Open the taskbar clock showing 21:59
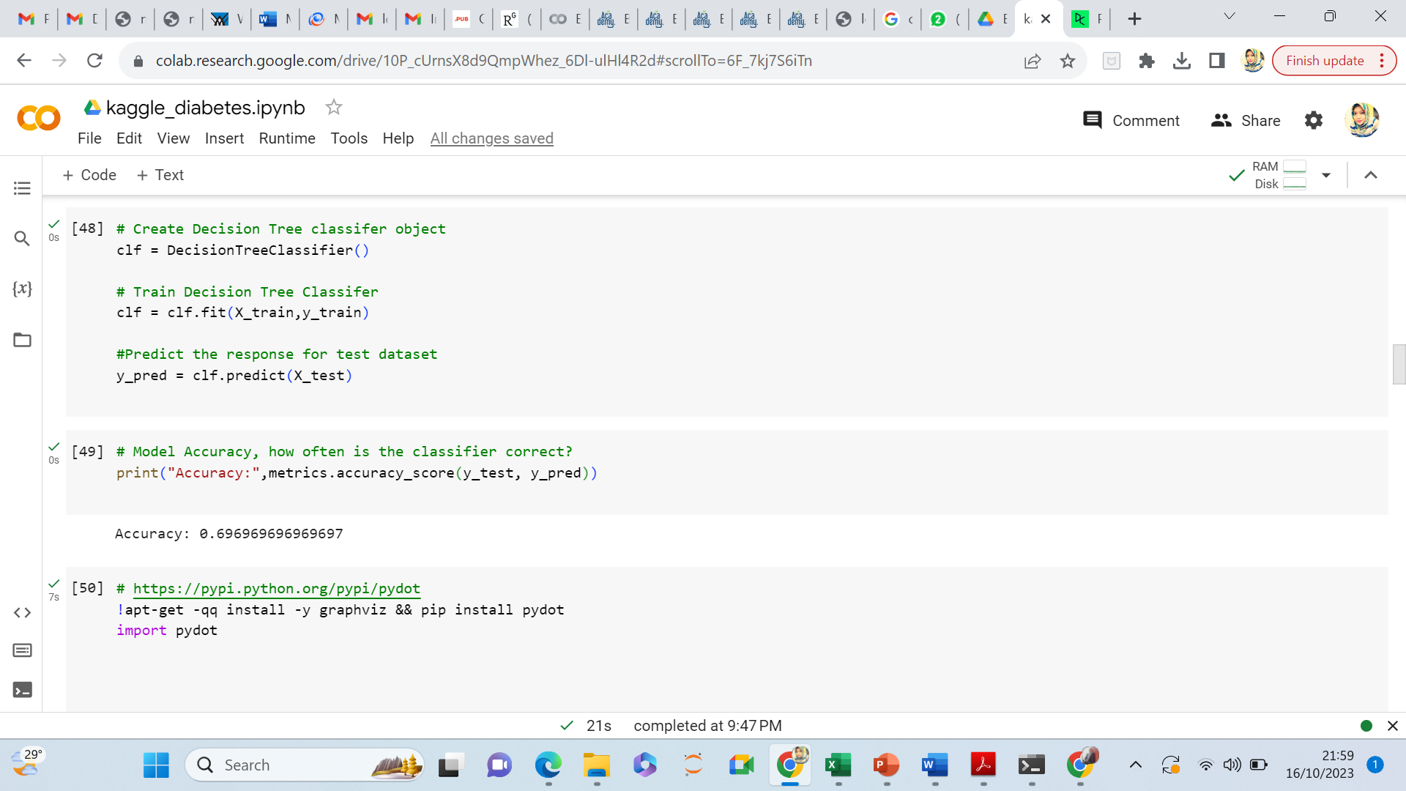The image size is (1406, 791). click(x=1320, y=765)
